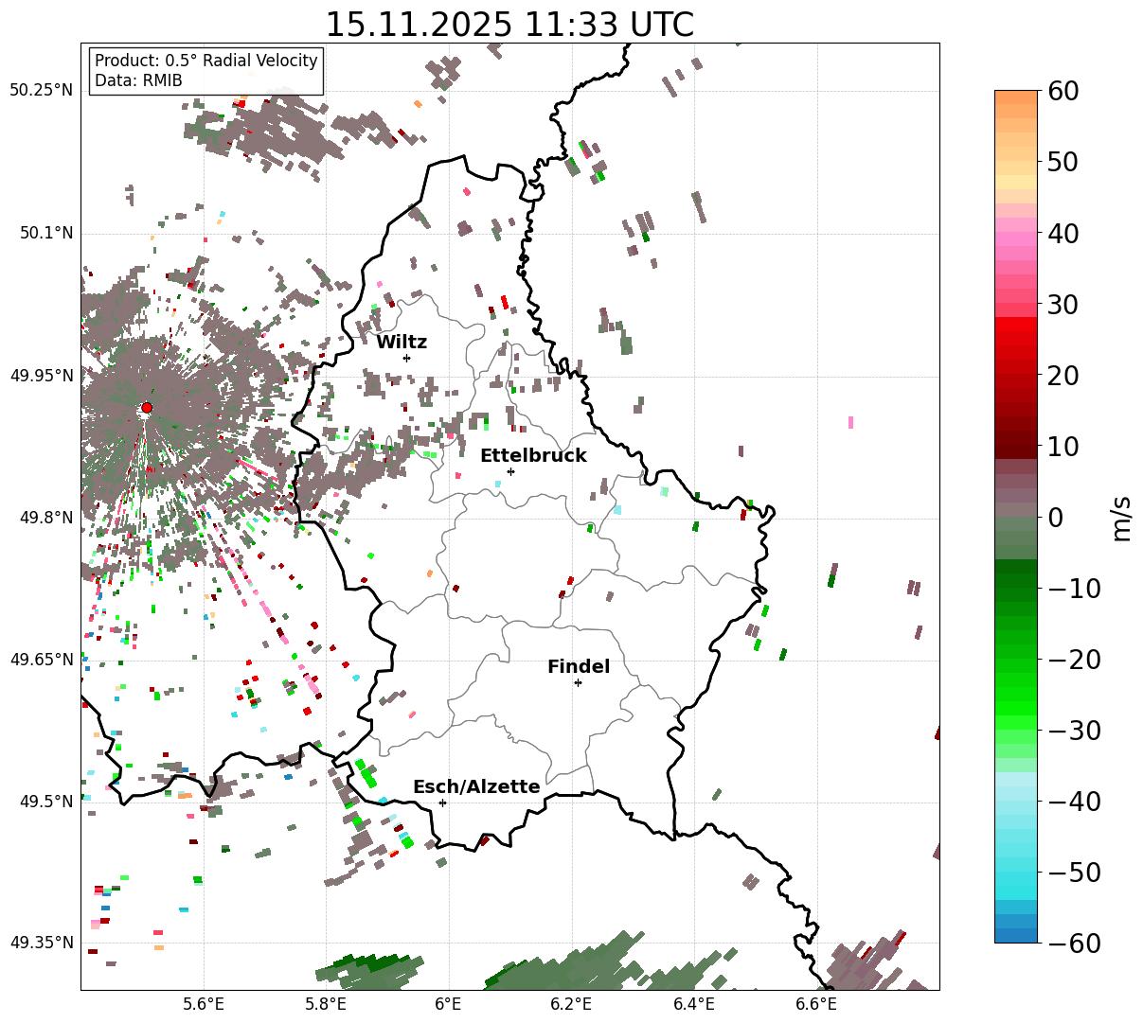Viewport: 1143px width, 1023px height.
Task: Click the Product 0.5° Radial Velocity info box
Action: 205,71
